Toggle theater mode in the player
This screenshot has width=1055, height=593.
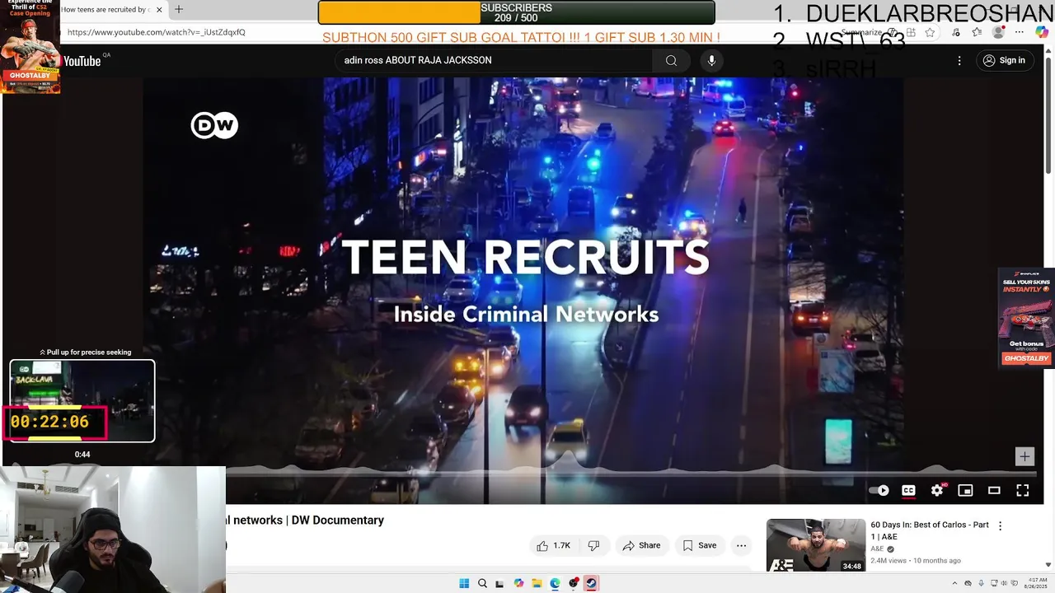994,490
